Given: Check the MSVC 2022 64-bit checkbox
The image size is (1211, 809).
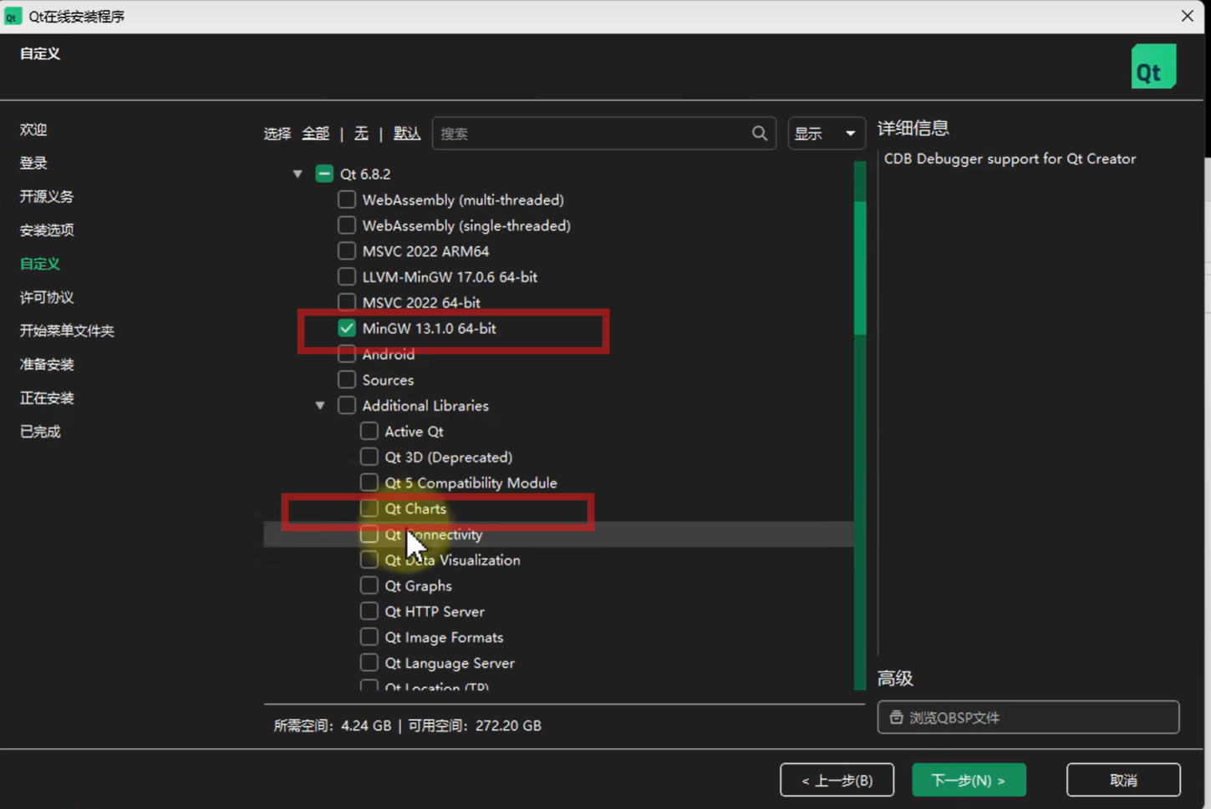Looking at the screenshot, I should tap(347, 301).
